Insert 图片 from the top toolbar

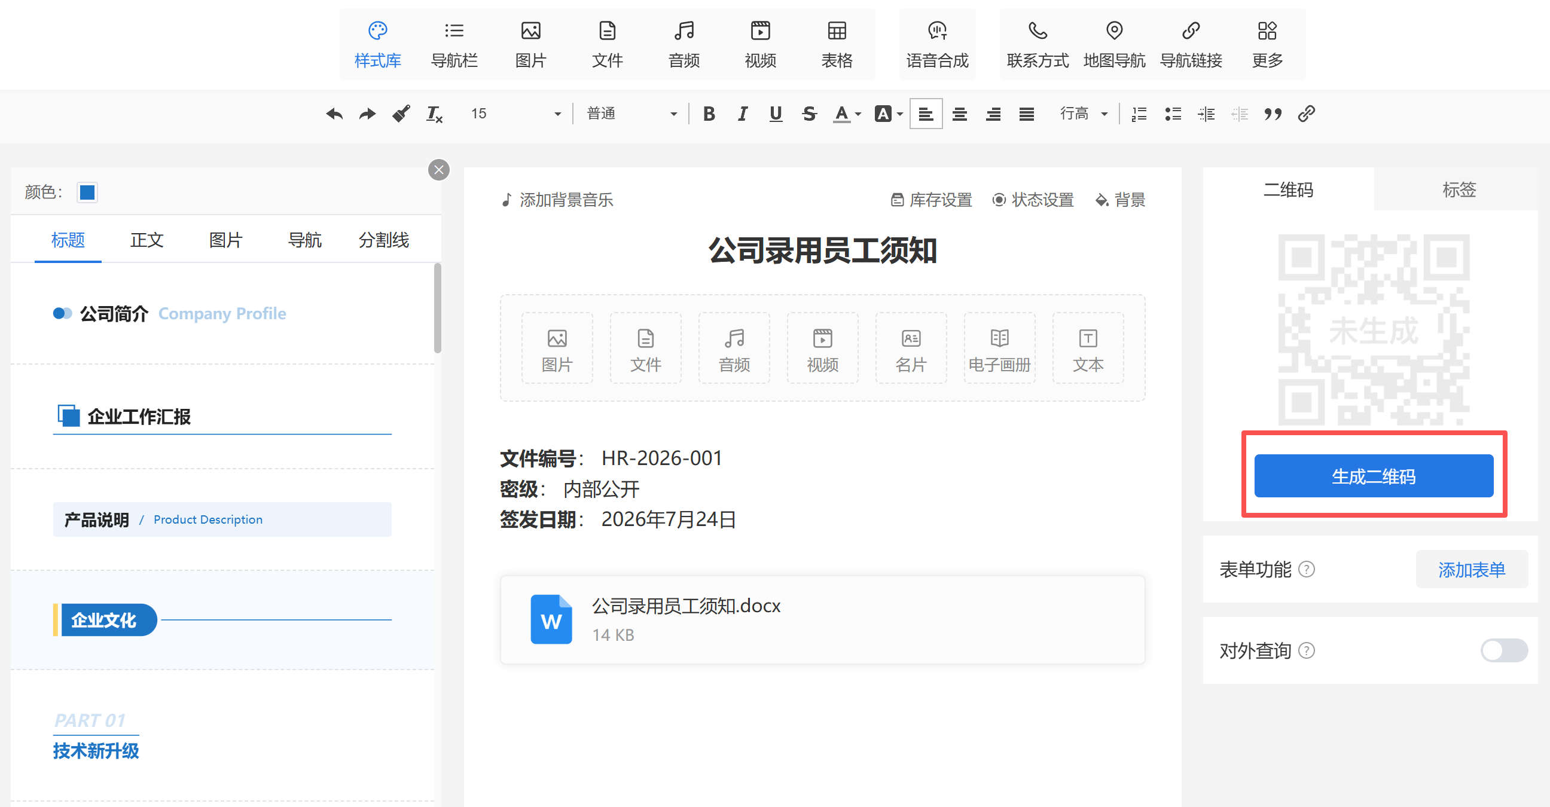(530, 45)
